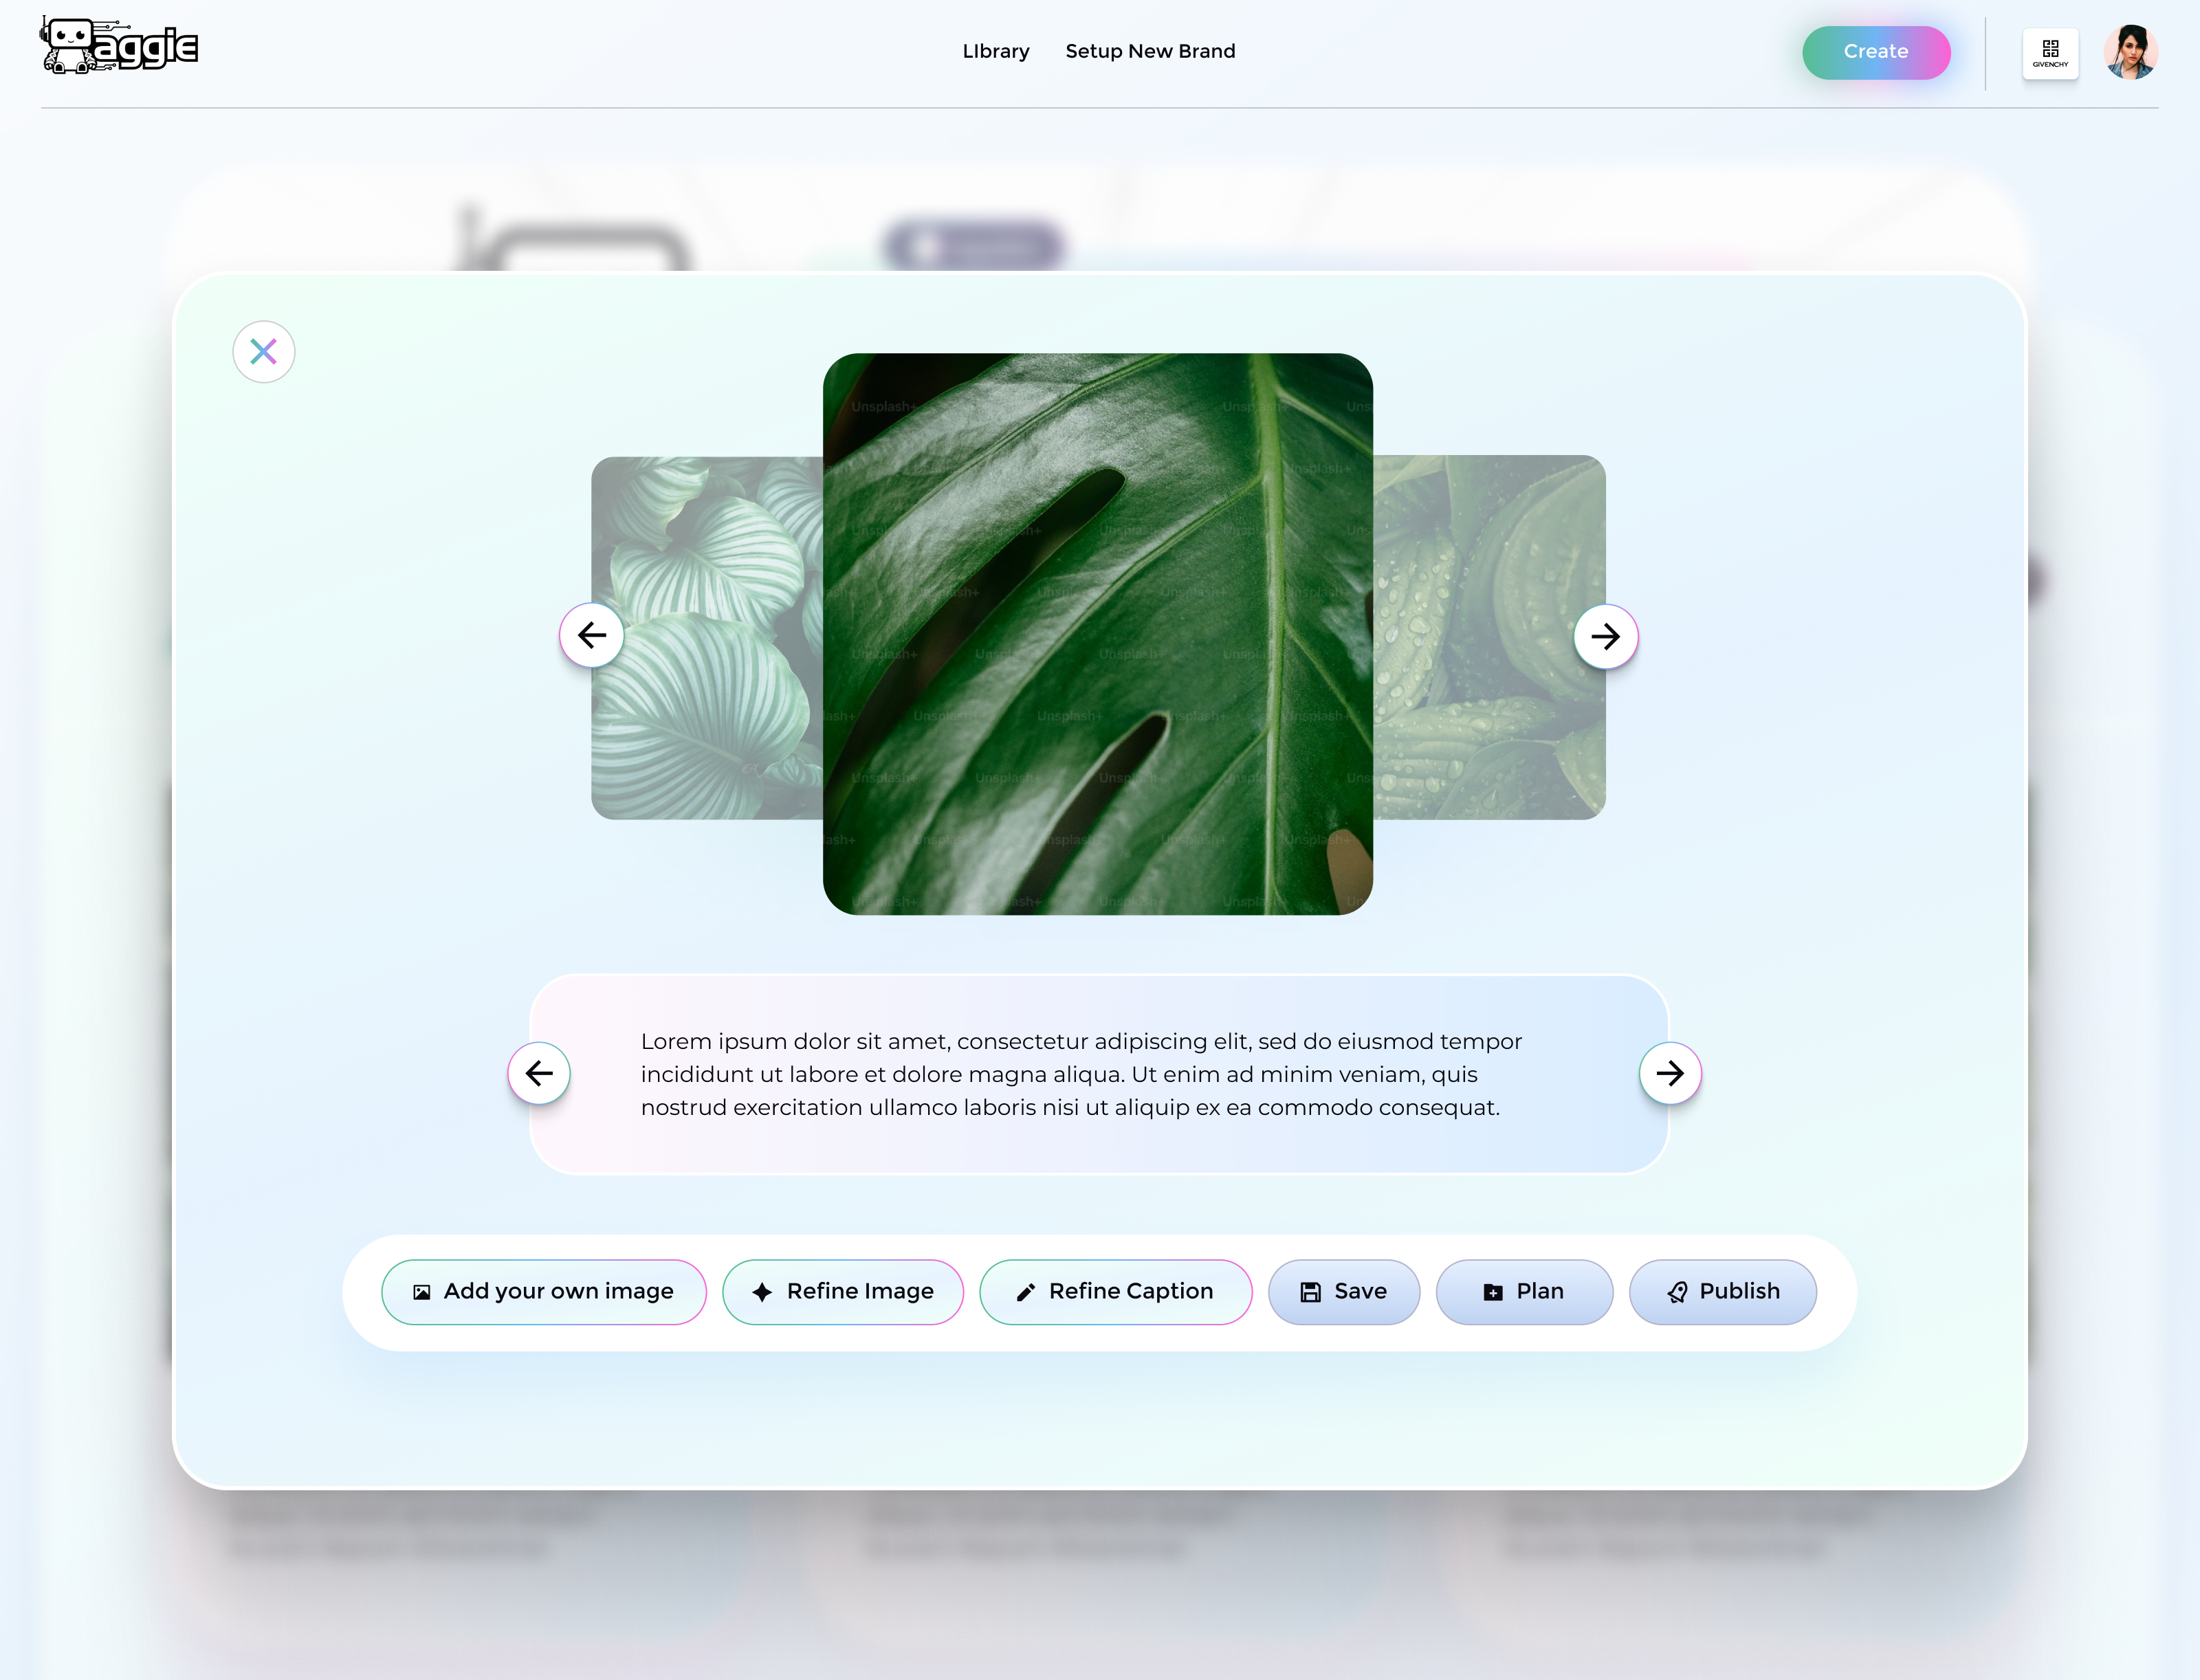2200x1680 pixels.
Task: Go to next caption arrow
Action: (x=1669, y=1073)
